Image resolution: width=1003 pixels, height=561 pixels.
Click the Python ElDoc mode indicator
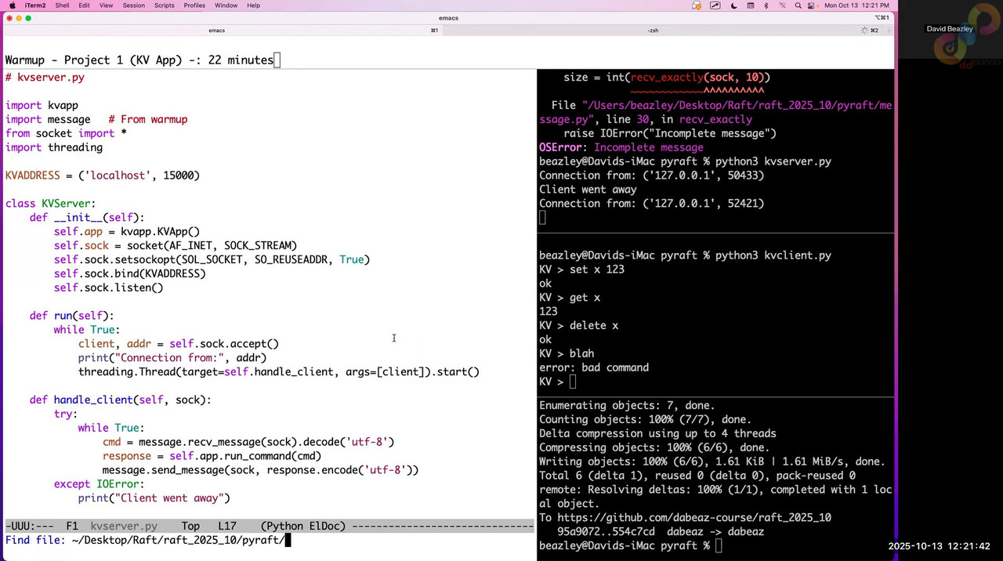click(x=303, y=527)
